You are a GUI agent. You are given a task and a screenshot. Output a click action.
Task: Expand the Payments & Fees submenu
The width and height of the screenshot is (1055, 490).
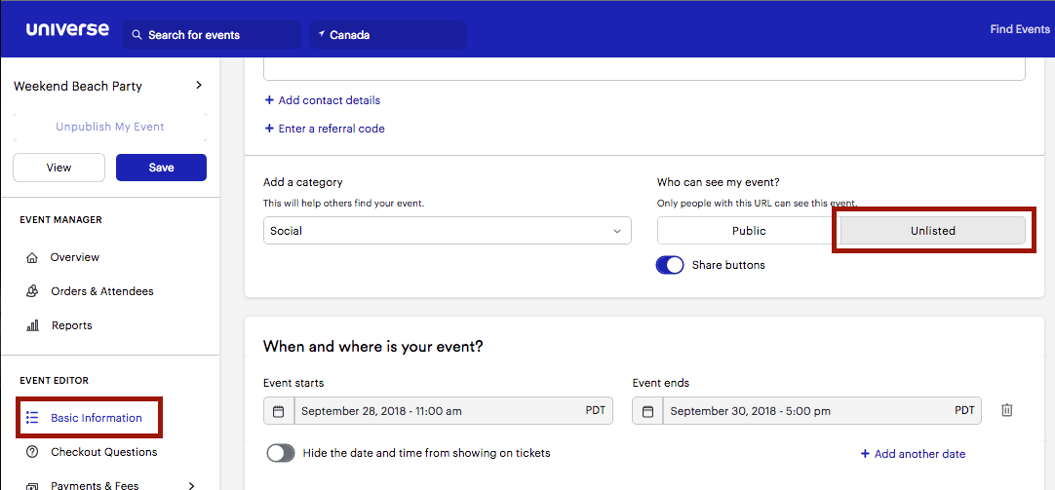point(191,485)
